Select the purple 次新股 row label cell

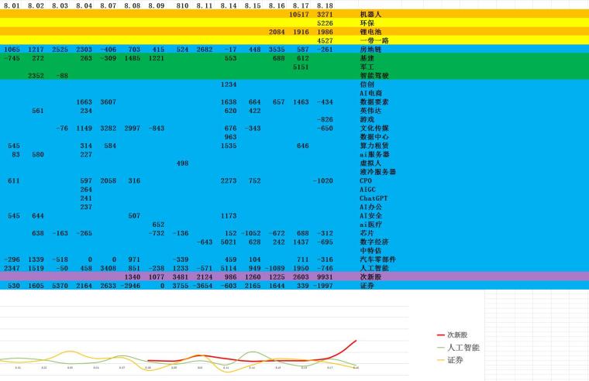tap(371, 276)
